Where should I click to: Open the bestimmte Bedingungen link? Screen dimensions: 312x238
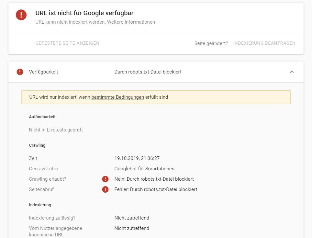click(117, 97)
